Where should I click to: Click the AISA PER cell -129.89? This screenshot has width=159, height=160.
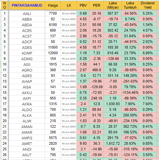(x=96, y=87)
